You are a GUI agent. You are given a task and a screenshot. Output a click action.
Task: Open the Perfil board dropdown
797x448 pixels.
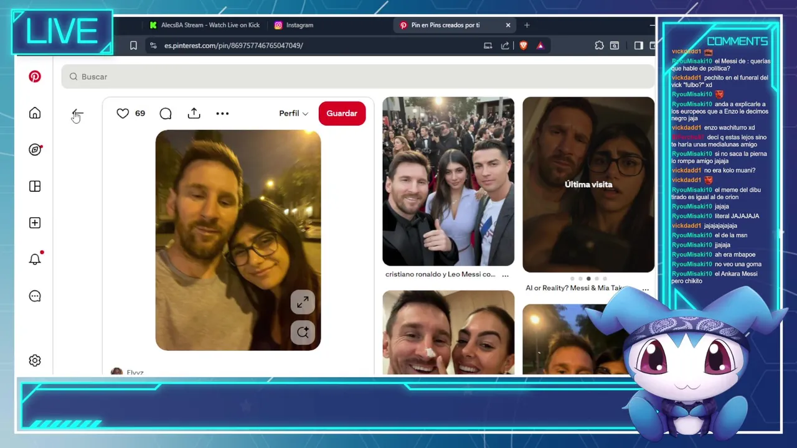coord(293,113)
